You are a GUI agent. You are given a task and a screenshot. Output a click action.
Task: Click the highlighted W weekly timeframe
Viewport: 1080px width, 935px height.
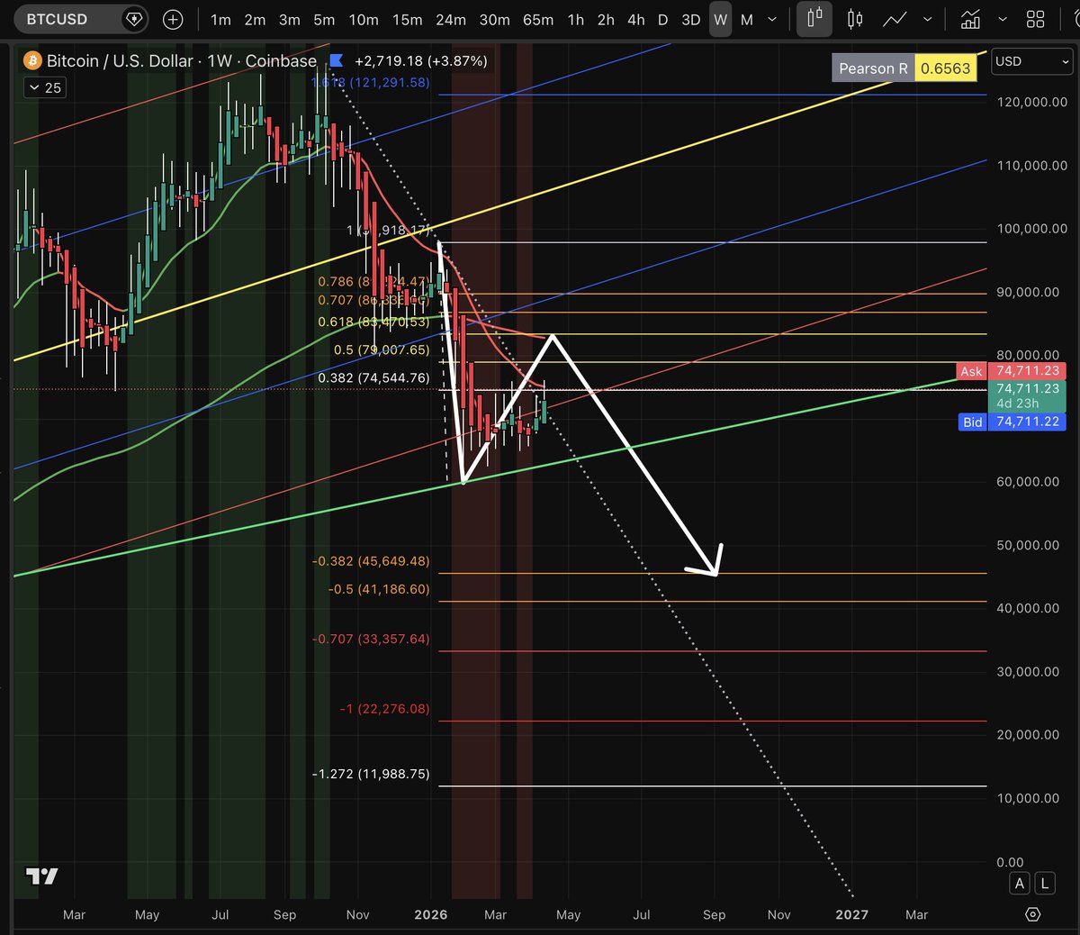tap(720, 19)
